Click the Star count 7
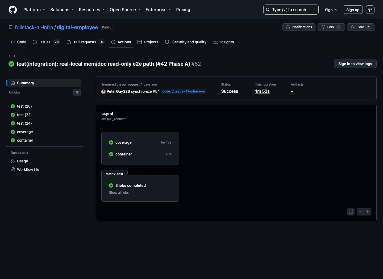This screenshot has height=279, width=383. [x=368, y=27]
